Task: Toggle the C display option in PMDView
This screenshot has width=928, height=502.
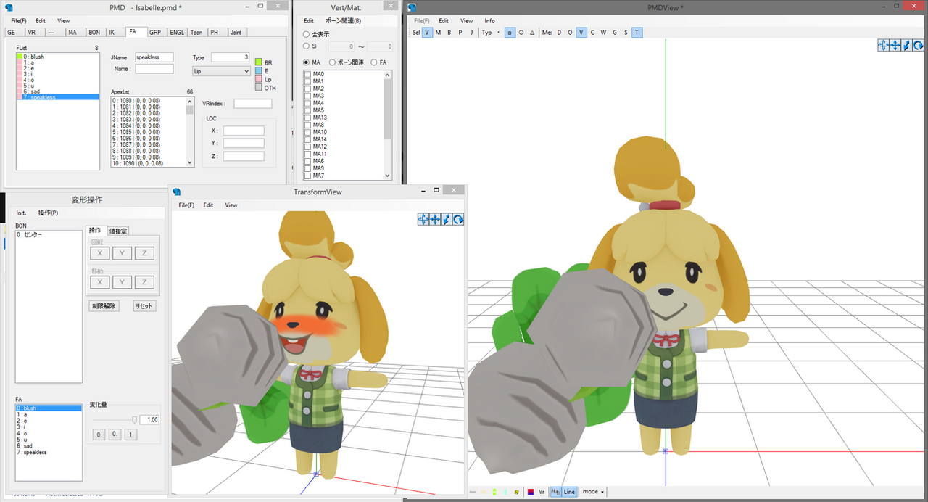Action: tap(592, 33)
